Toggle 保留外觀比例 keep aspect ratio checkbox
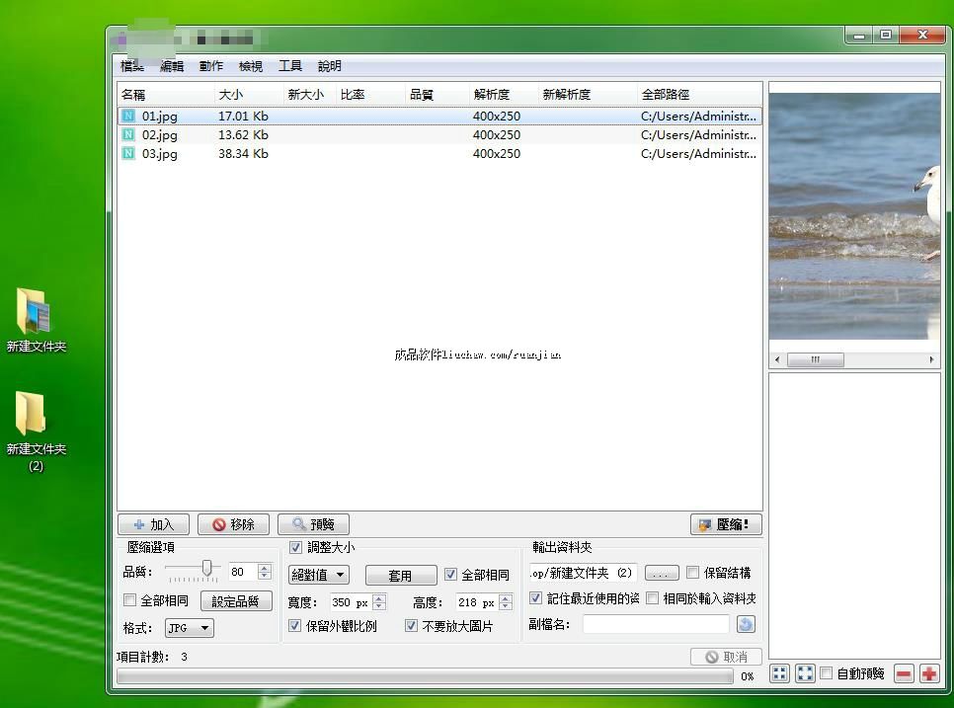Viewport: 954px width, 708px height. [295, 626]
